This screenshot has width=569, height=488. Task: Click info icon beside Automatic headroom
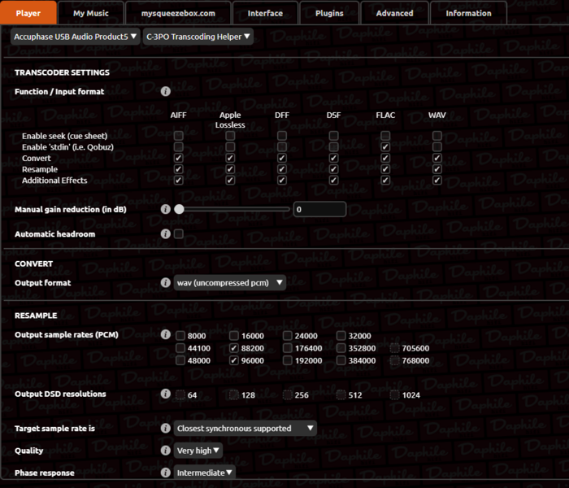166,234
